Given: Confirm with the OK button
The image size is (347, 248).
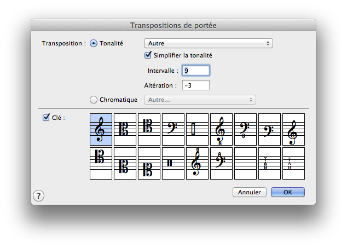Looking at the screenshot, I should click(287, 192).
